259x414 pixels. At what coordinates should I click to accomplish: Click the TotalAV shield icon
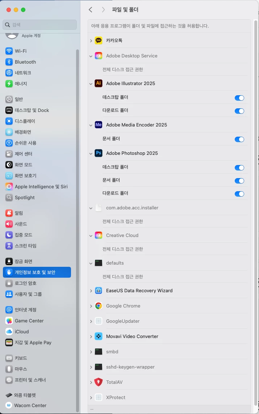click(99, 382)
